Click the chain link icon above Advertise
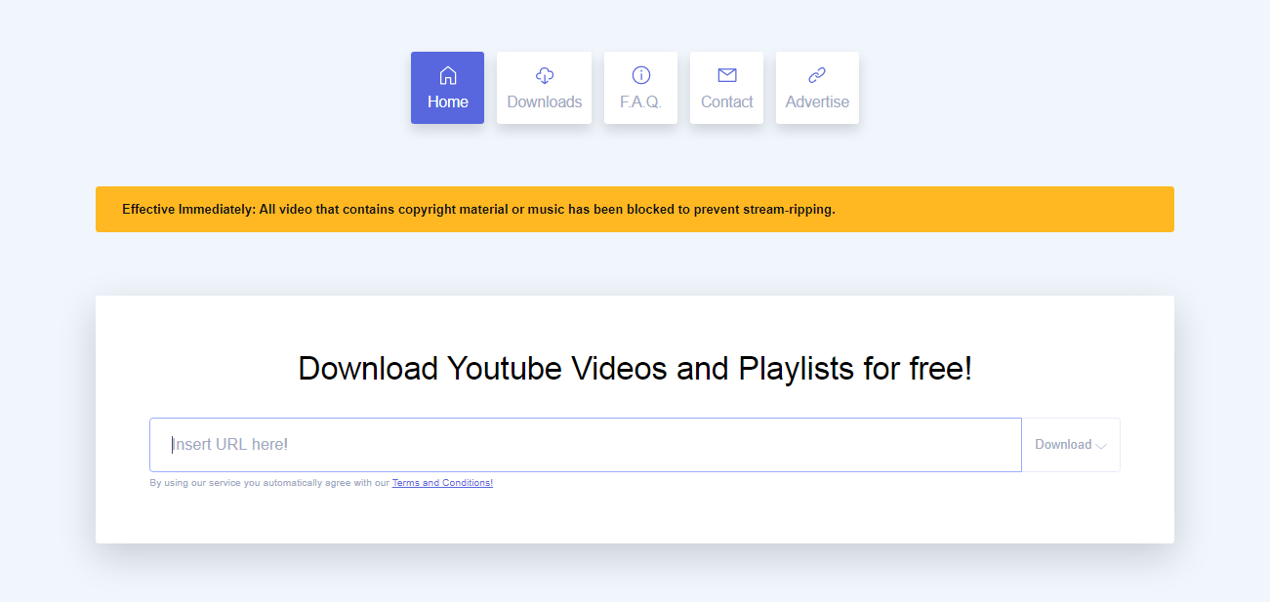The height and width of the screenshot is (602, 1270). click(x=817, y=74)
